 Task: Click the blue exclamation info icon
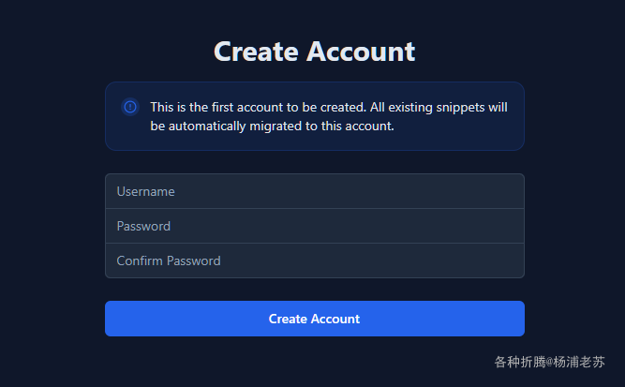click(x=130, y=107)
